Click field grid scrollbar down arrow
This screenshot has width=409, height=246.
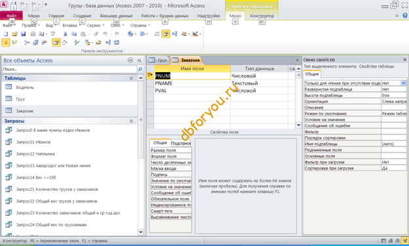click(x=299, y=125)
